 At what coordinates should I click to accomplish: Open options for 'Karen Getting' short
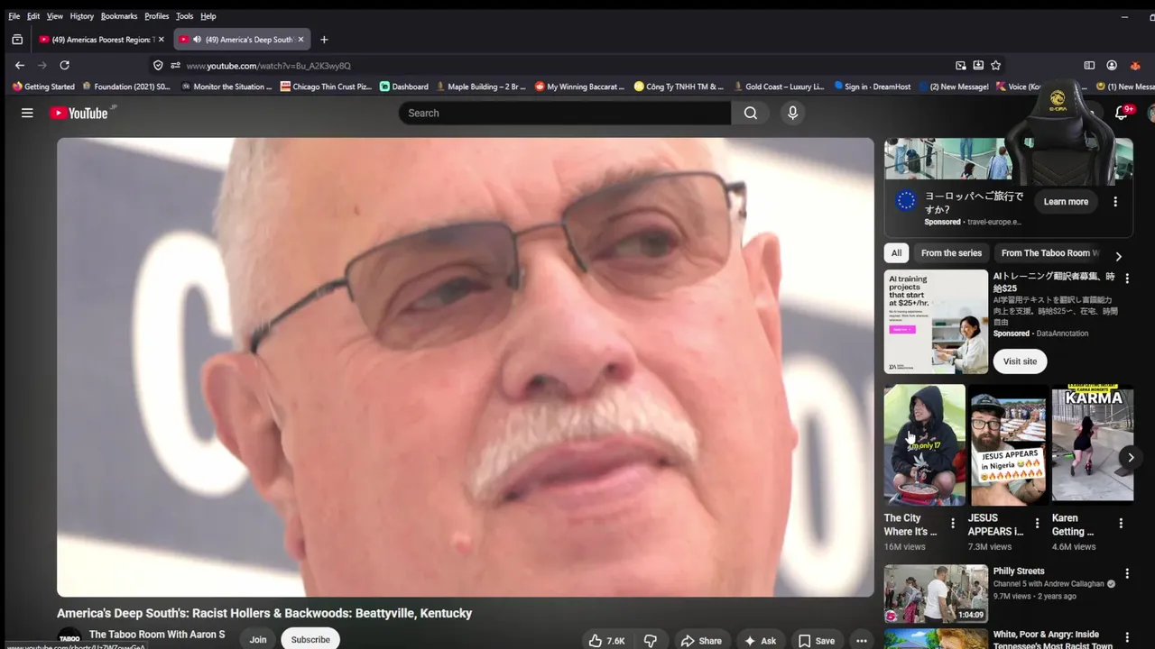(1121, 523)
